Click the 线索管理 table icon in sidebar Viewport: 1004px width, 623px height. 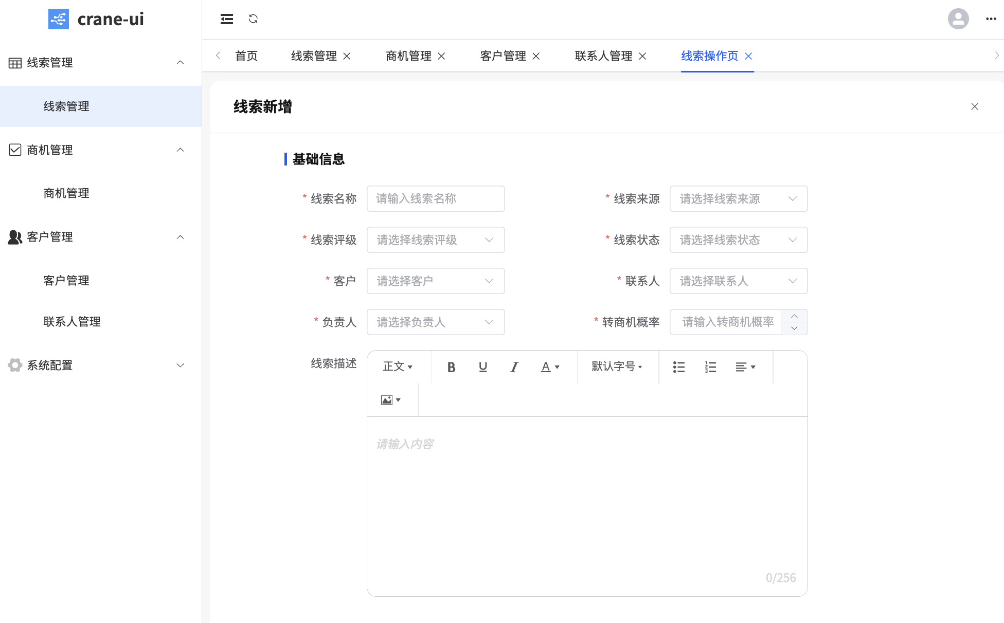(x=15, y=63)
